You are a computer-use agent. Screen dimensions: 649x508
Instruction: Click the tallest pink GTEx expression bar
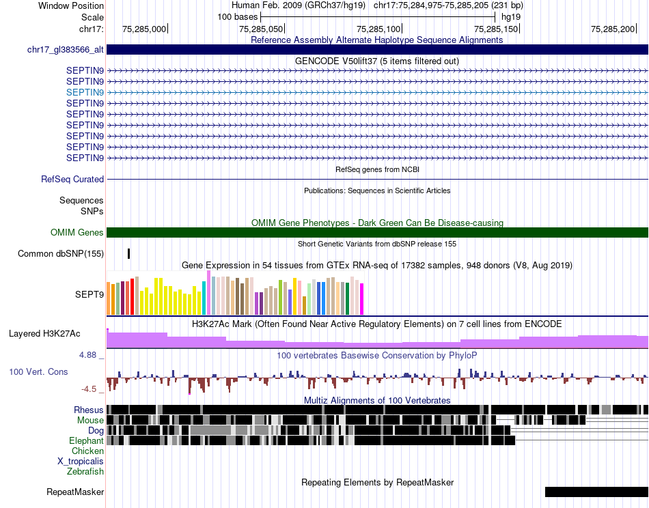[x=208, y=293]
